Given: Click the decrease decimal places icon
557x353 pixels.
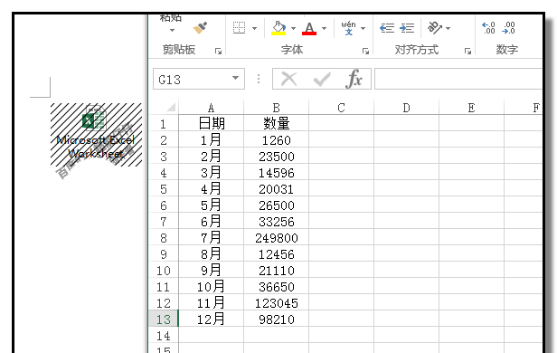Looking at the screenshot, I should [509, 28].
